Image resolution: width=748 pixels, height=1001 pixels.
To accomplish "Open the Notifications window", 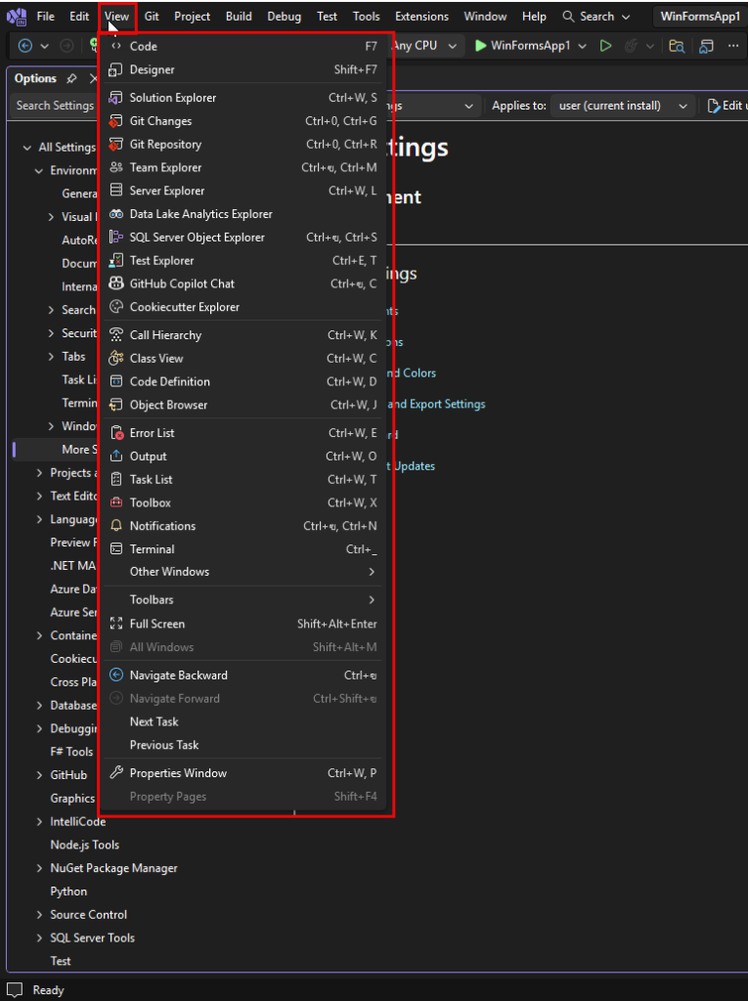I will click(x=242, y=526).
